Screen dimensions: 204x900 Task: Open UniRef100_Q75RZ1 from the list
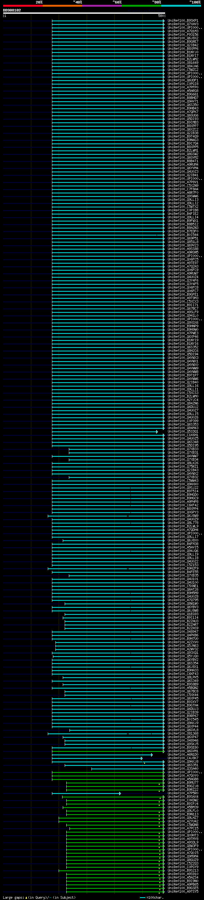[x=183, y=466]
